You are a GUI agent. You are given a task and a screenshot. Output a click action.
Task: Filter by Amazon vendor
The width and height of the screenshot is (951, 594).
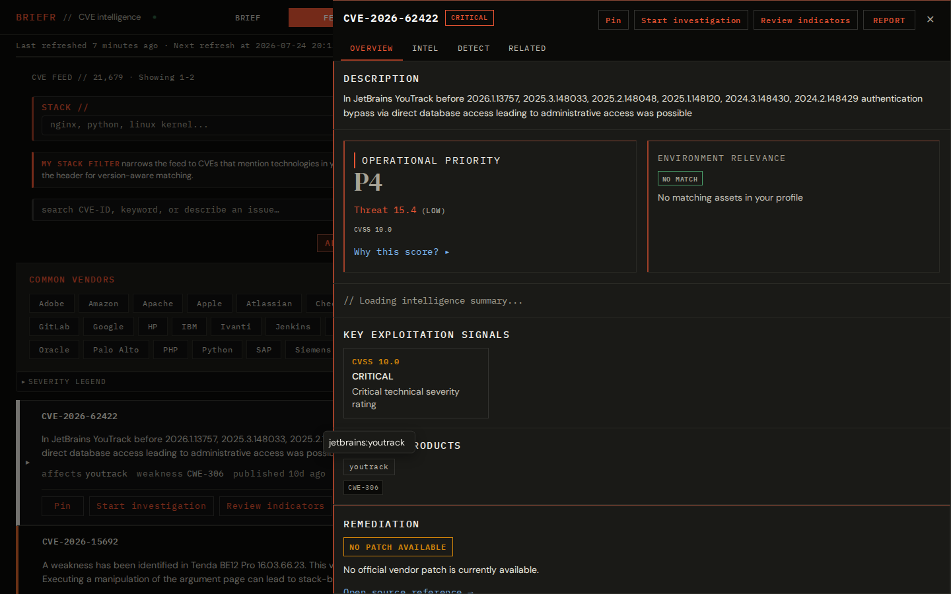pos(104,304)
